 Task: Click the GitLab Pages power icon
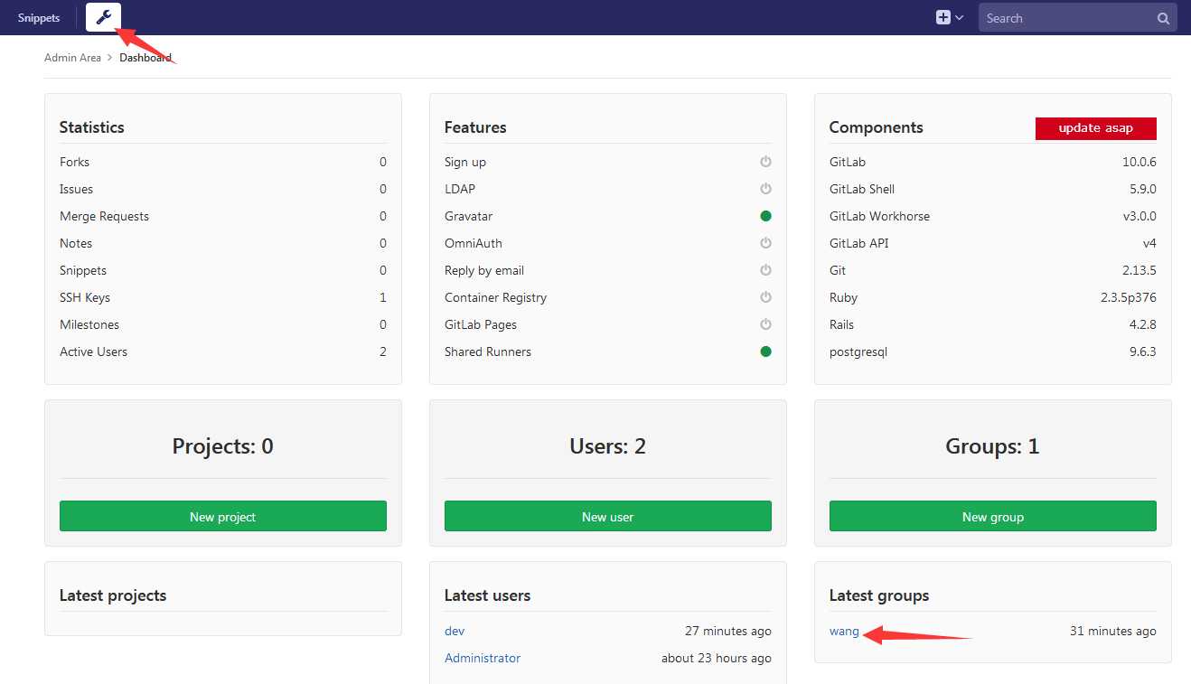tap(765, 324)
